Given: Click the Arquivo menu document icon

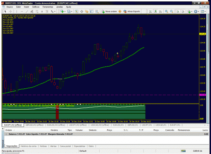Looking at the screenshot, I should (x=4, y=7).
